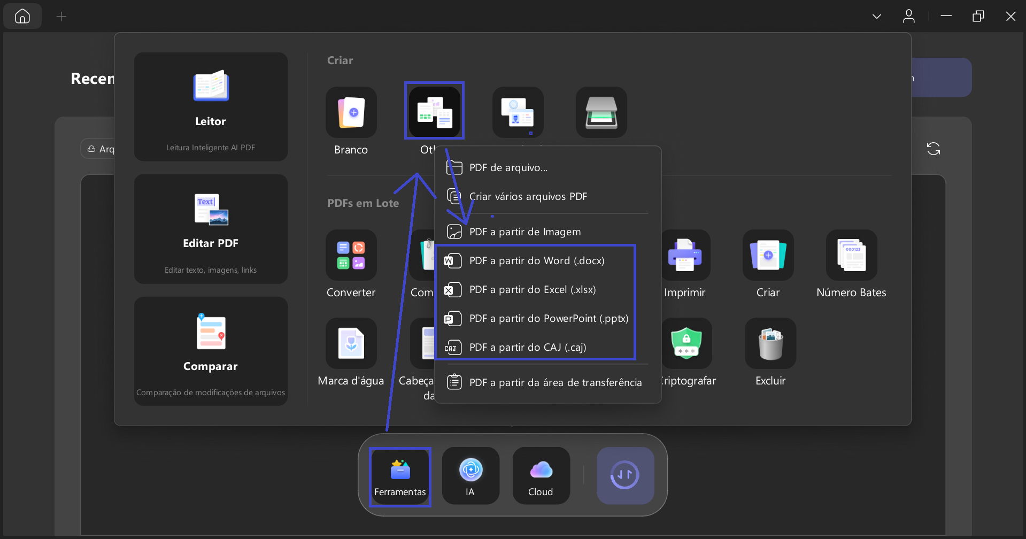Open the IA assistant button
1026x539 pixels.
[x=470, y=475]
